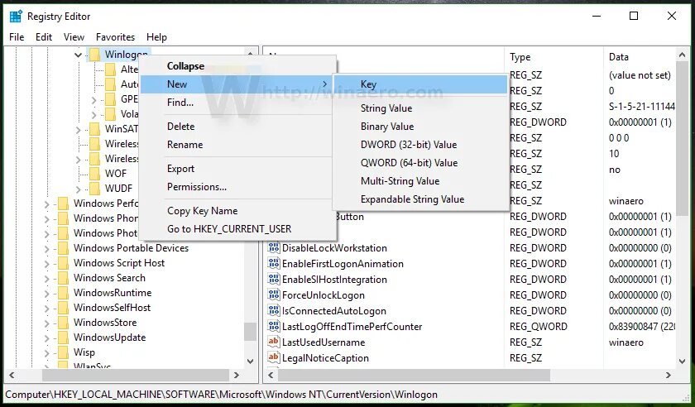Viewport: 695px width, 407px height.
Task: Click the Windows Portable Devices folder icon
Action: click(64, 248)
